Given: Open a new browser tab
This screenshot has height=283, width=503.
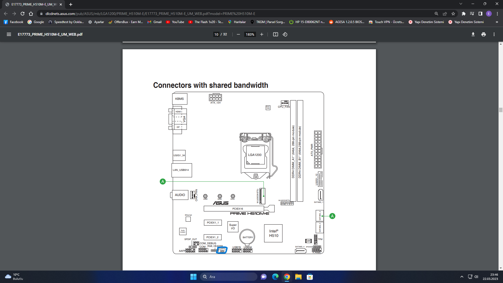Looking at the screenshot, I should click(x=71, y=4).
